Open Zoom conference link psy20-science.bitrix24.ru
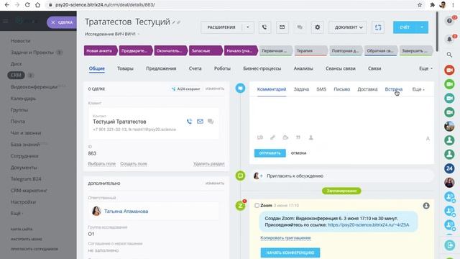 368,224
